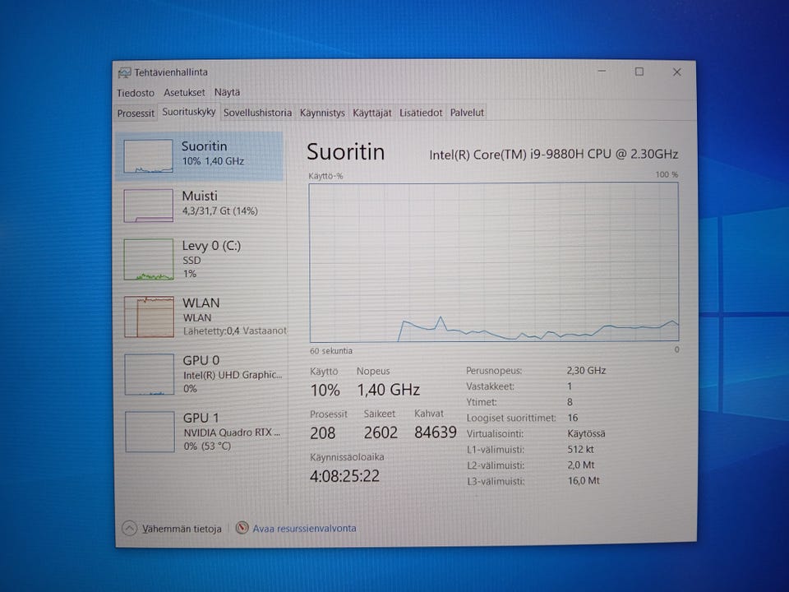Click the Nopeus value 1,40 GHz

tap(389, 390)
